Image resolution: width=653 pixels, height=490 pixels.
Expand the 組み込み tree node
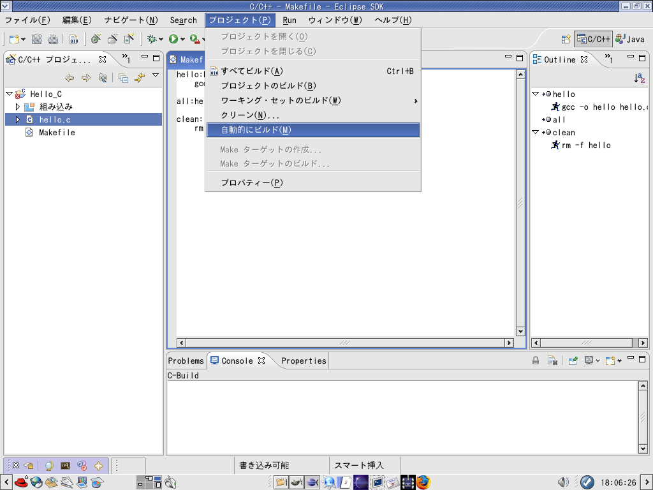(x=17, y=107)
